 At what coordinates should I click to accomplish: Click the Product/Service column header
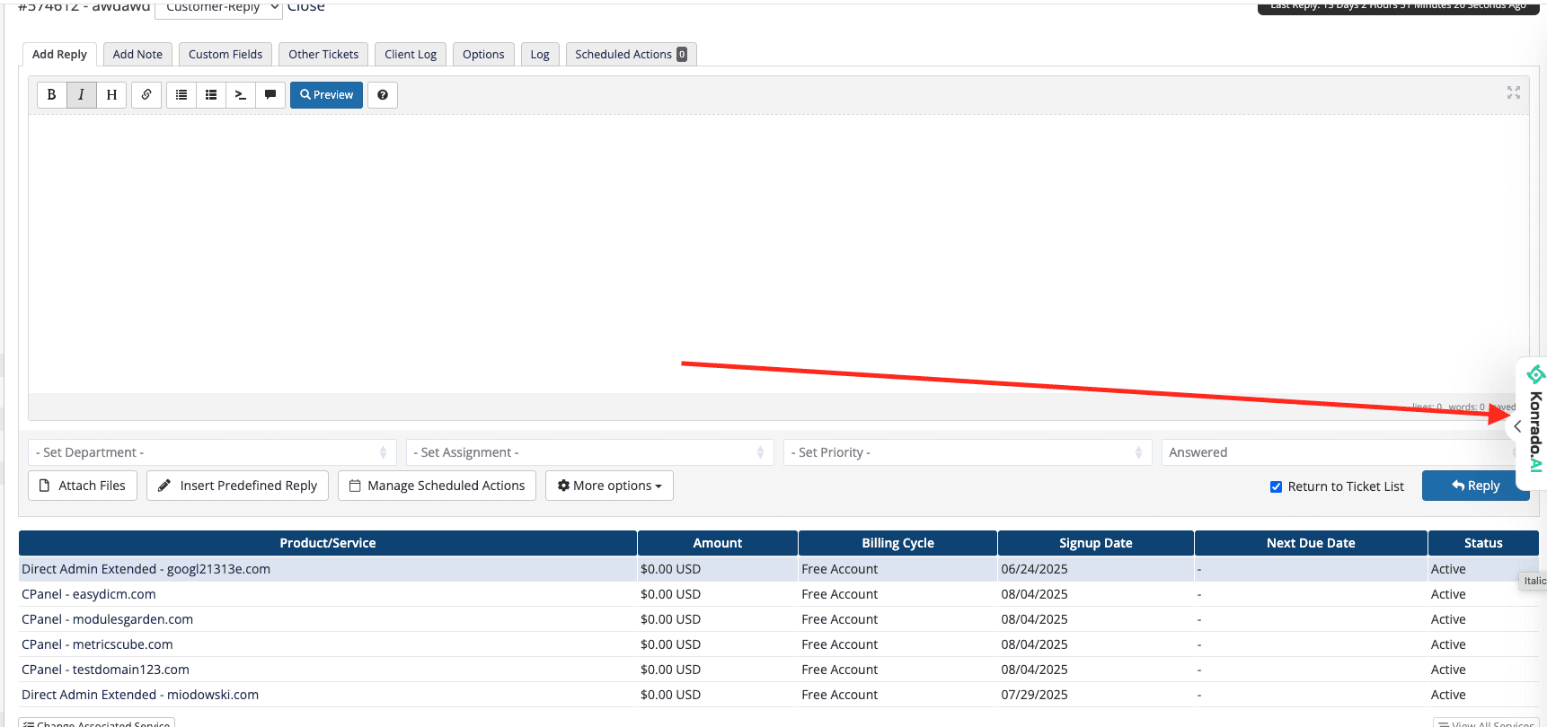pos(328,543)
